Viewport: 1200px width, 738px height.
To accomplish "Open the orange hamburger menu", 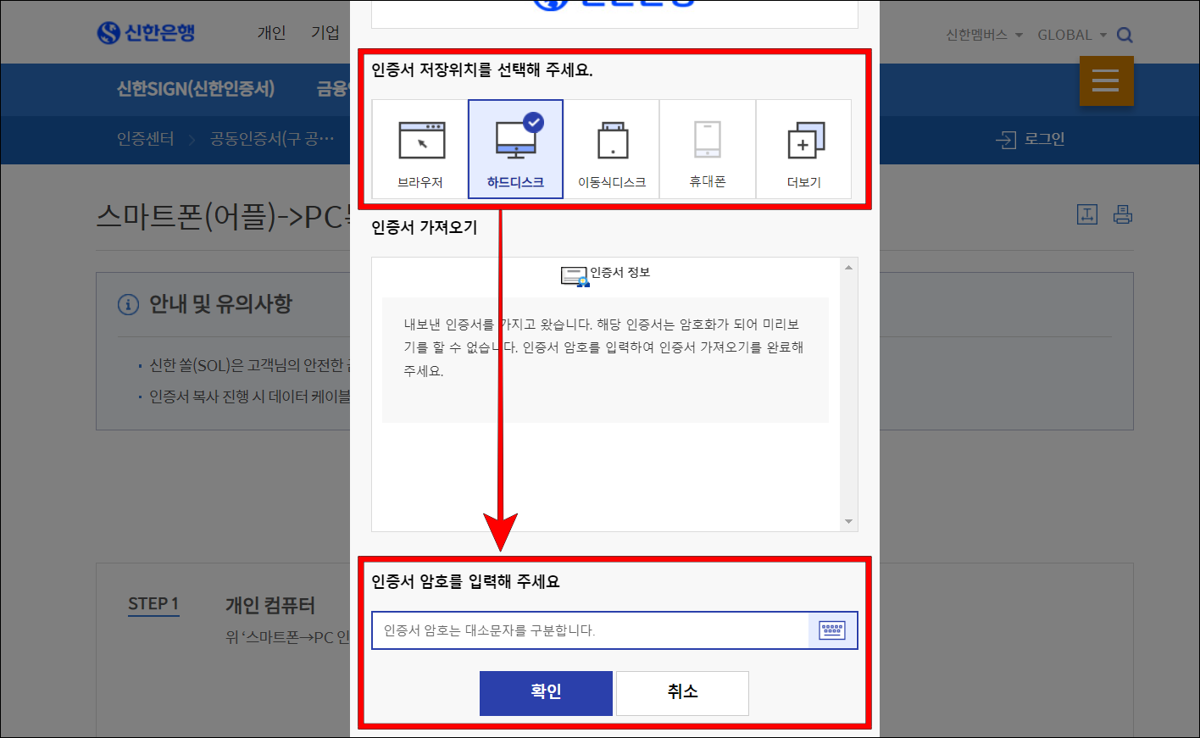I will click(1105, 80).
